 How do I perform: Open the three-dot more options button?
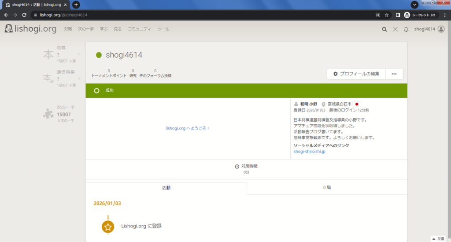(394, 74)
